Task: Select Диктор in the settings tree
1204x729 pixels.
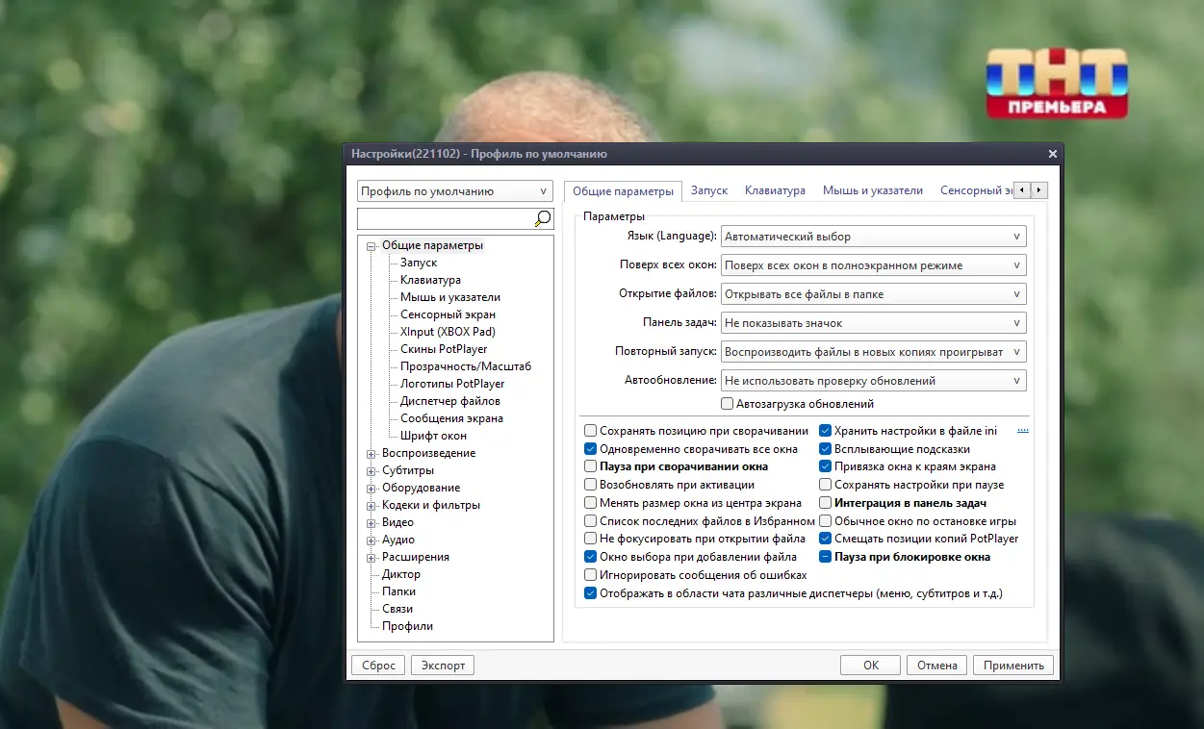Action: pos(401,574)
